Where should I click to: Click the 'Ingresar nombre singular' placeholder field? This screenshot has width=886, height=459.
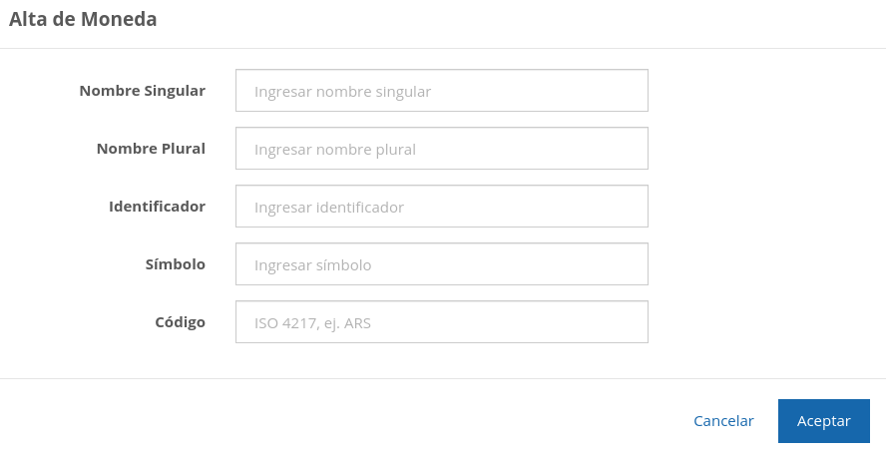click(441, 91)
